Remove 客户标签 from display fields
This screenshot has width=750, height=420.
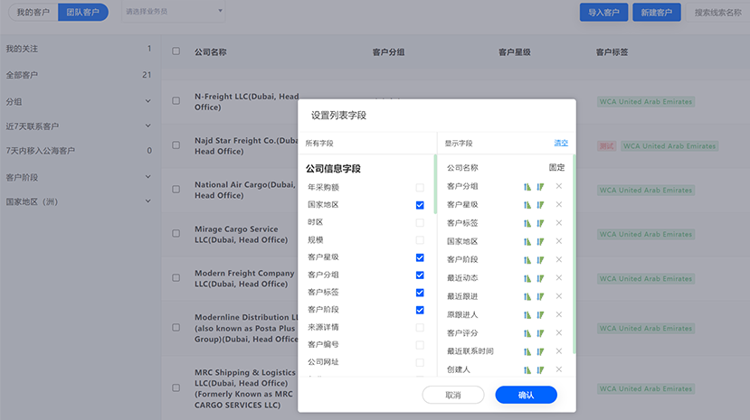[559, 223]
